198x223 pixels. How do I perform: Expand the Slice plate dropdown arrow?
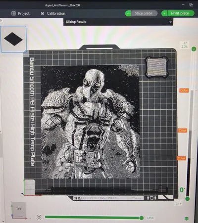(128, 13)
